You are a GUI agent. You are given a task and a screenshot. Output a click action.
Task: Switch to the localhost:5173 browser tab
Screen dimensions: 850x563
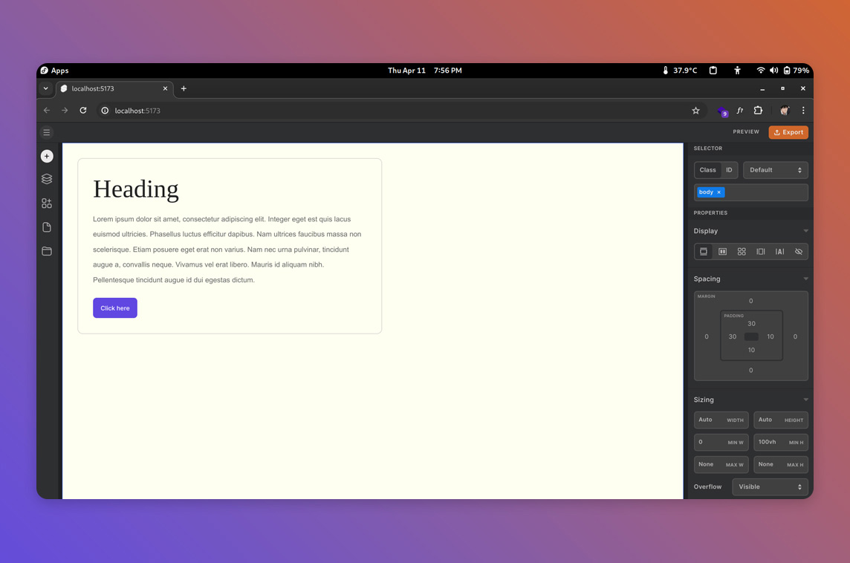[111, 88]
